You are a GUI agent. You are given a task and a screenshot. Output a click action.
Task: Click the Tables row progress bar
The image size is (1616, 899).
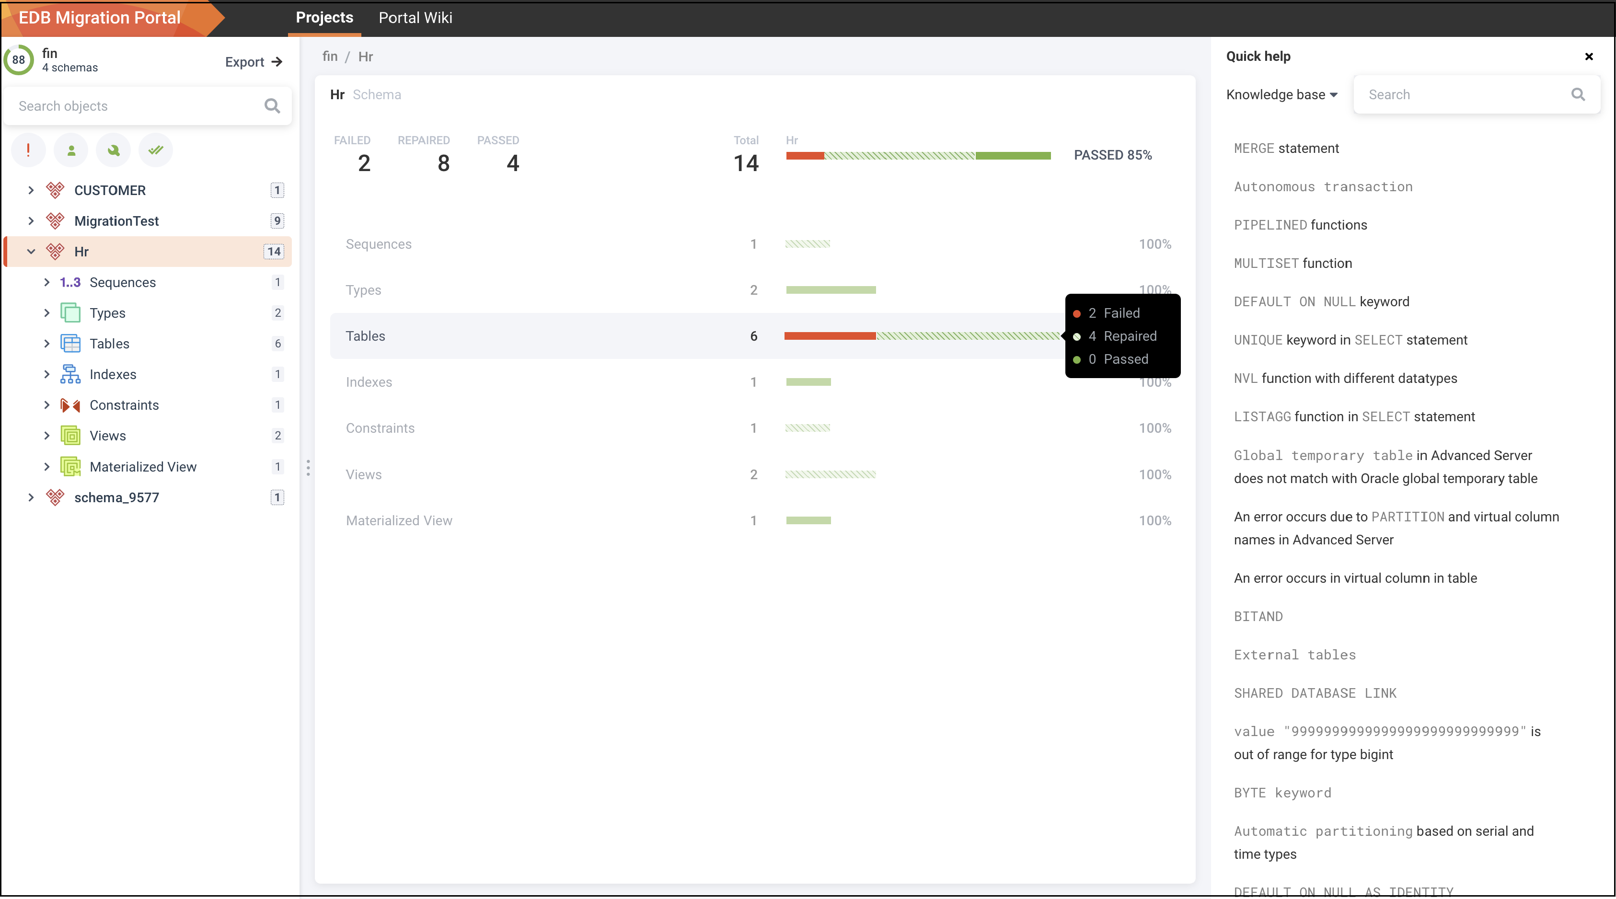pyautogui.click(x=922, y=335)
